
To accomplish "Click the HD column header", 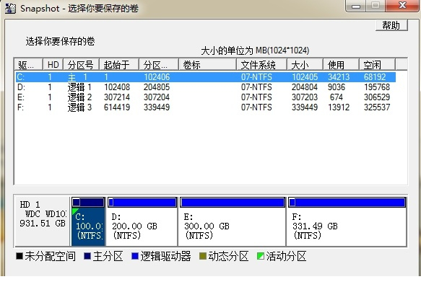I will [53, 65].
